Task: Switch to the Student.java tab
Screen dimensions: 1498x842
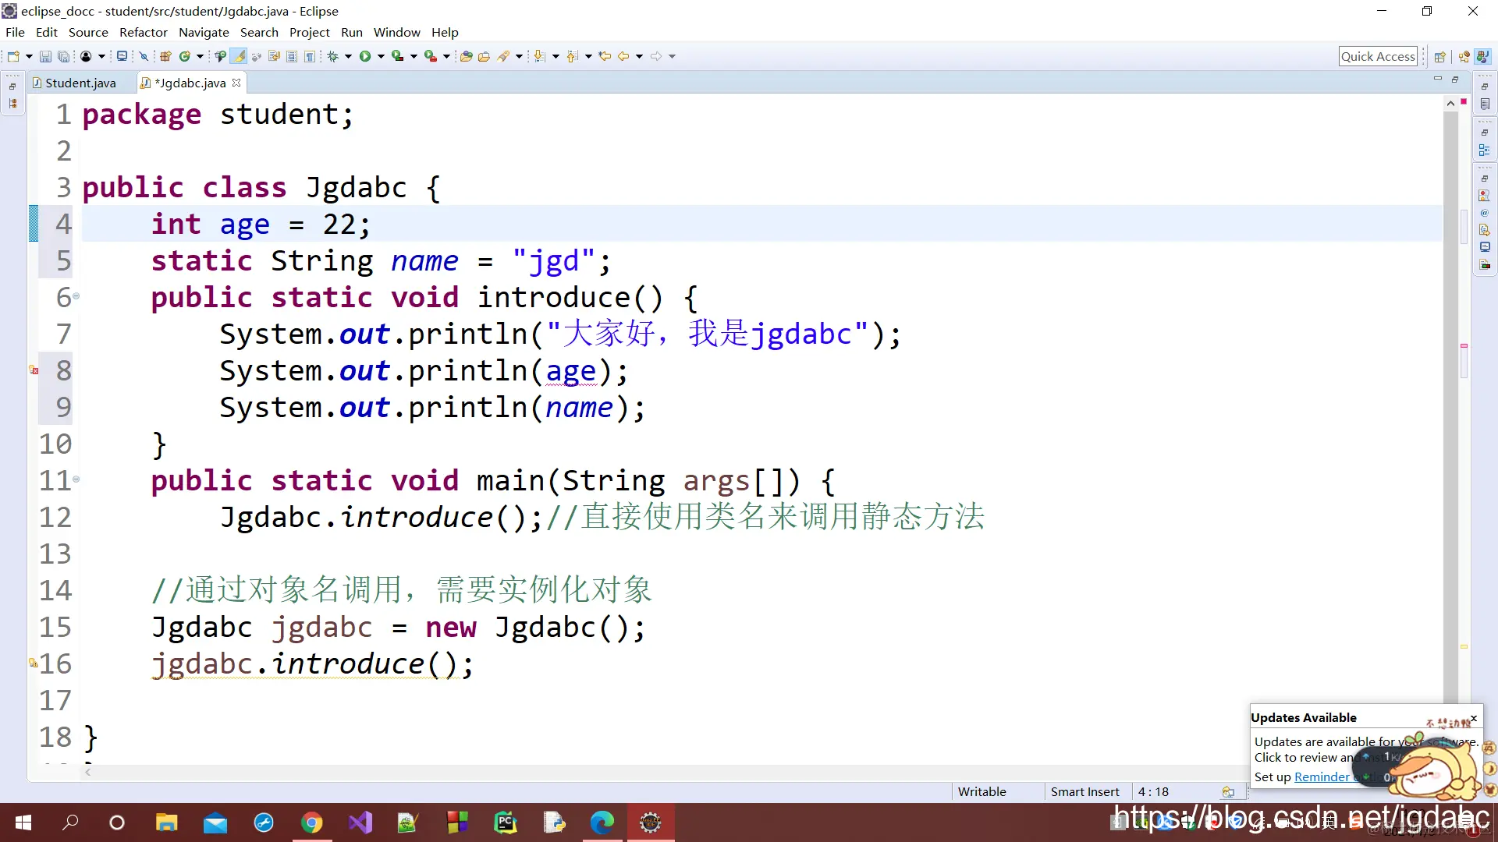Action: [80, 83]
